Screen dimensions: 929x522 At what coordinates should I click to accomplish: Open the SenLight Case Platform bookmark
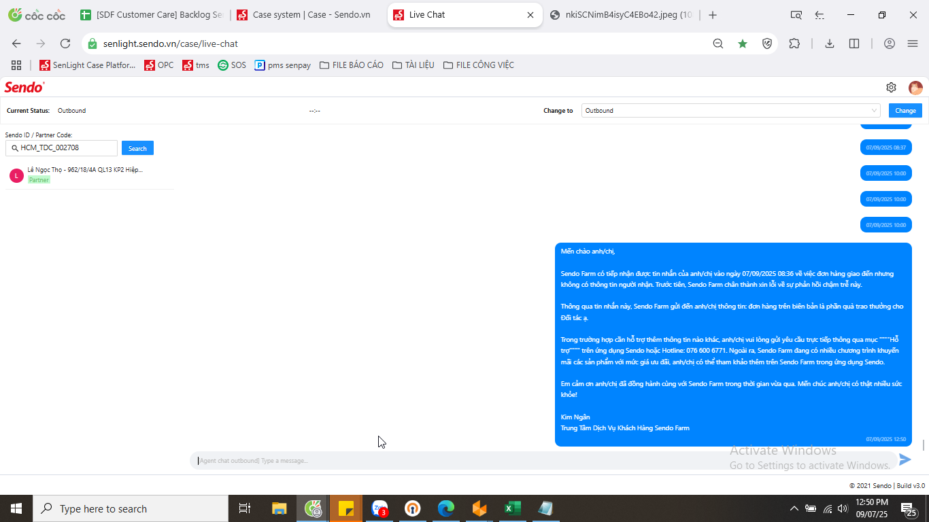click(88, 65)
